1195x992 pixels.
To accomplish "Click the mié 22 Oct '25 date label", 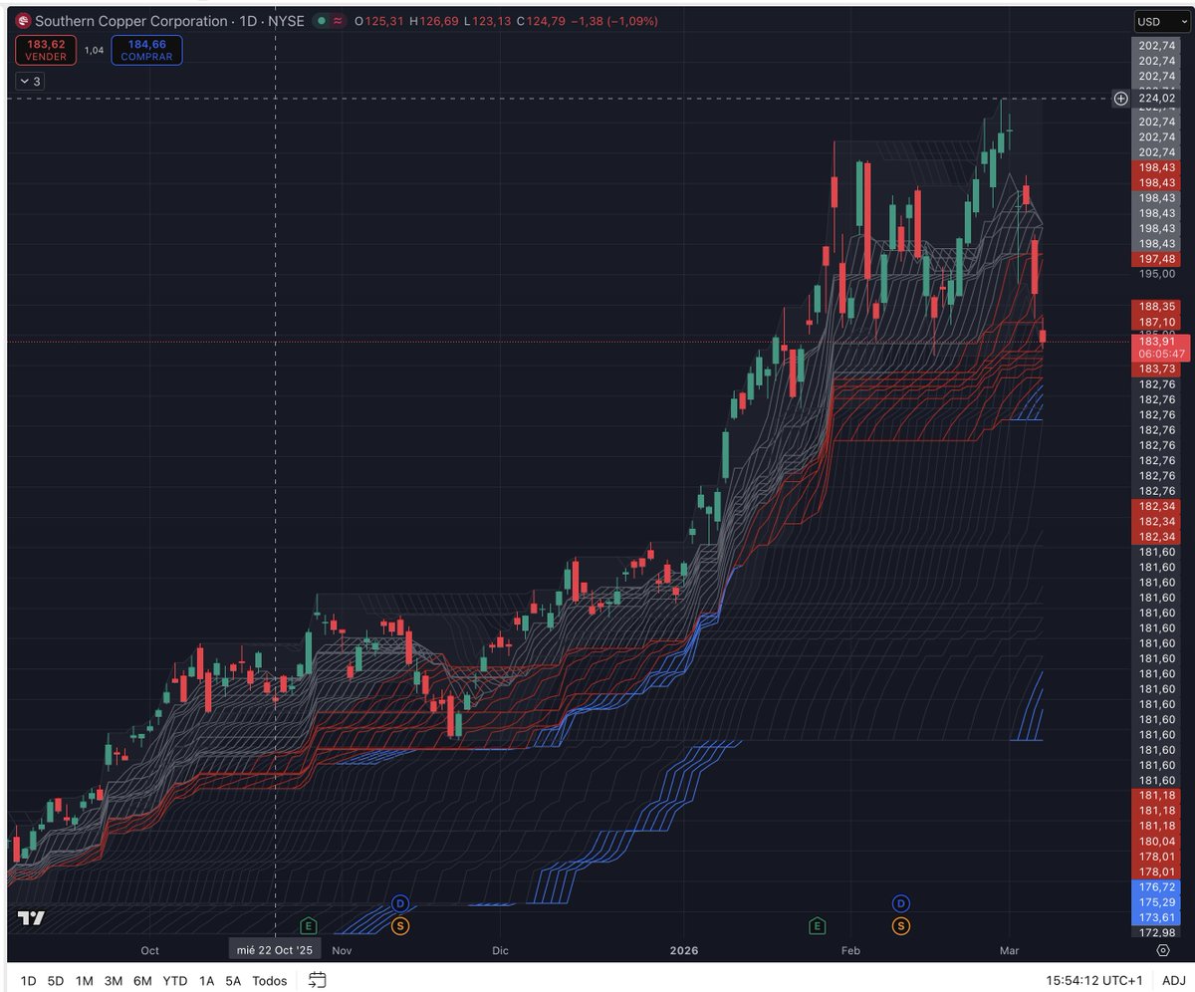I will pos(275,950).
